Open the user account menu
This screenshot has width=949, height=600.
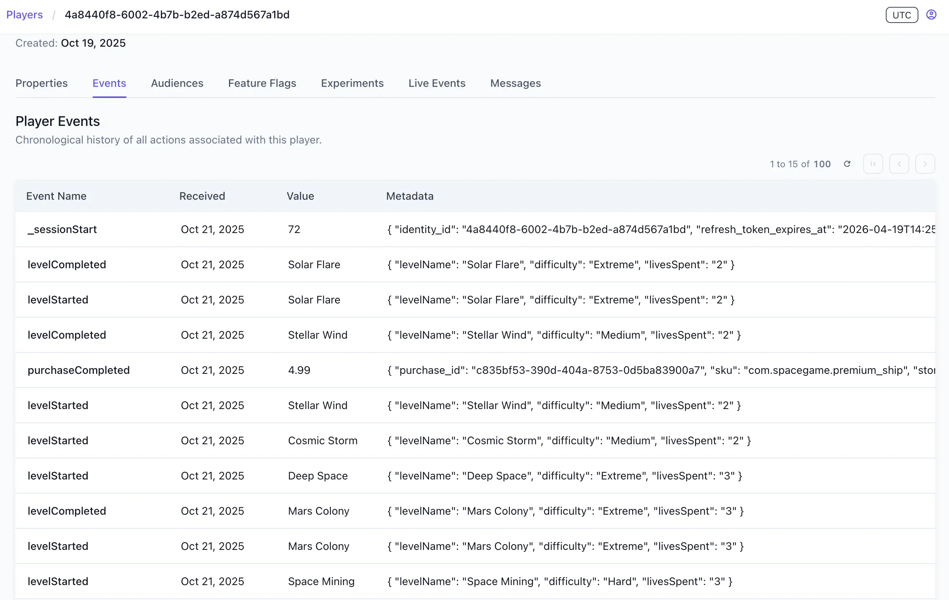[931, 15]
